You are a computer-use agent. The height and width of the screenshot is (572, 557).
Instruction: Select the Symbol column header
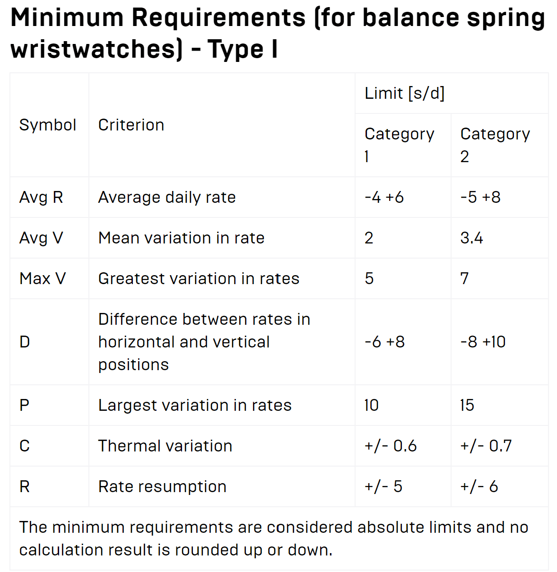point(48,125)
